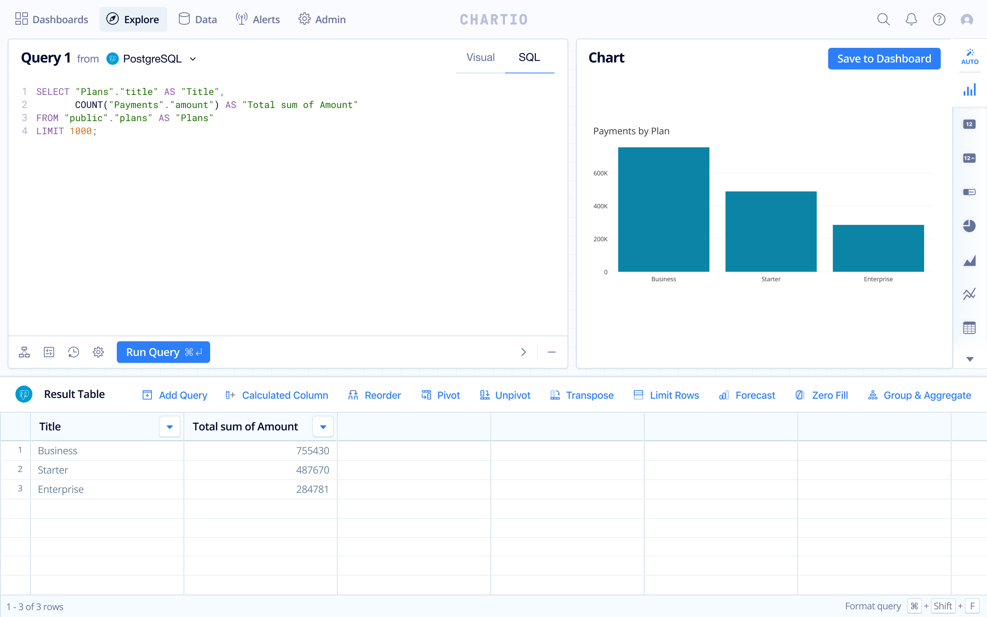987x617 pixels.
Task: Select the single value trend chart icon
Action: 969,158
